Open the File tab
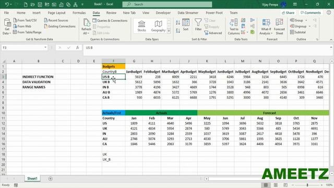This screenshot has height=188, width=334. click(6, 13)
